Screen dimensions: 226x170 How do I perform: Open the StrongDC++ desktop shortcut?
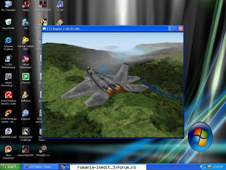point(43,151)
